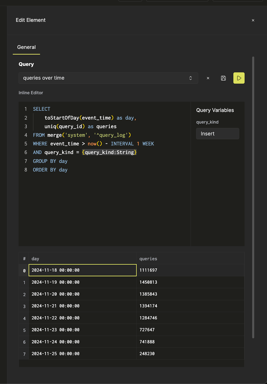Save the query using the floppy disk icon
This screenshot has height=384, width=267.
[x=223, y=78]
